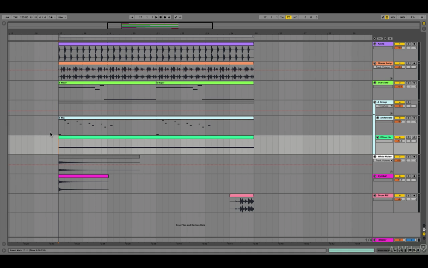Viewport: 428px width, 268px height.
Task: Click the Stop button in transport
Action: (160, 17)
